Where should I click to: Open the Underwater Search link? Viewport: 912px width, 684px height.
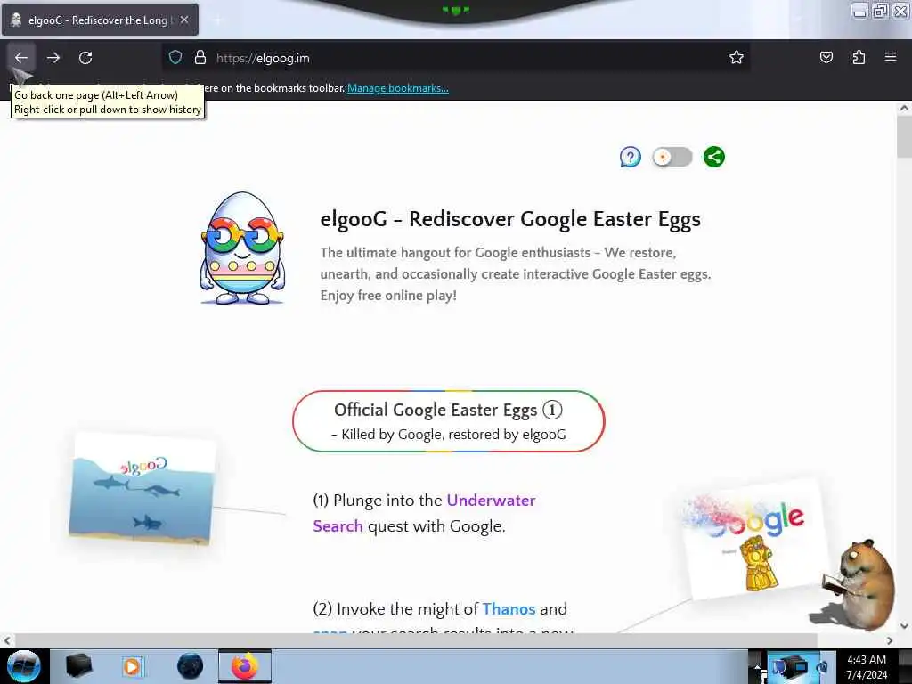tap(424, 513)
